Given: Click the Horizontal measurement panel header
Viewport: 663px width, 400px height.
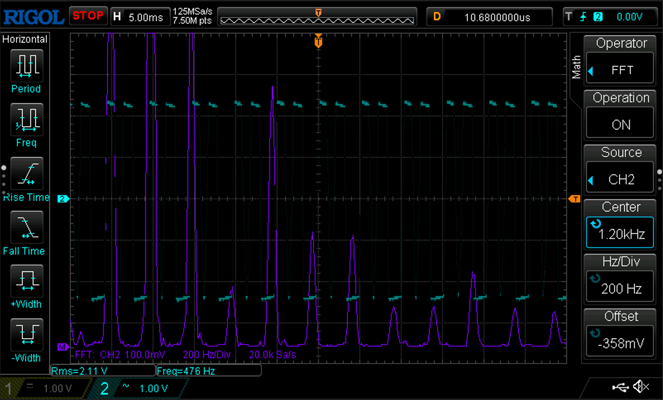Looking at the screenshot, I should pos(25,39).
